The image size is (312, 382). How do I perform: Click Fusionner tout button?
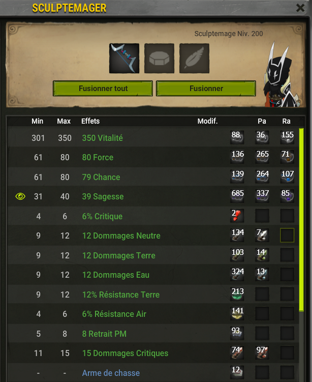103,89
